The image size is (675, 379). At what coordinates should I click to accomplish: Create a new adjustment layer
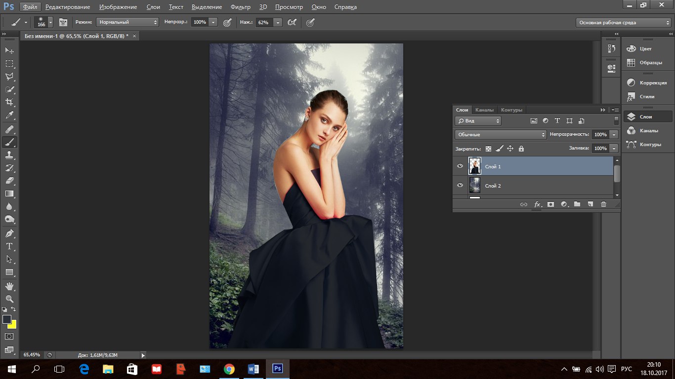[x=564, y=204]
